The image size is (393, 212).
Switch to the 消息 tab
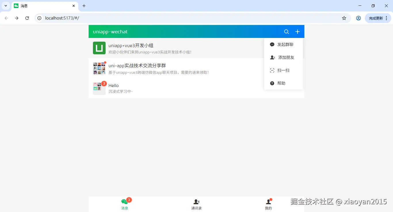point(125,204)
